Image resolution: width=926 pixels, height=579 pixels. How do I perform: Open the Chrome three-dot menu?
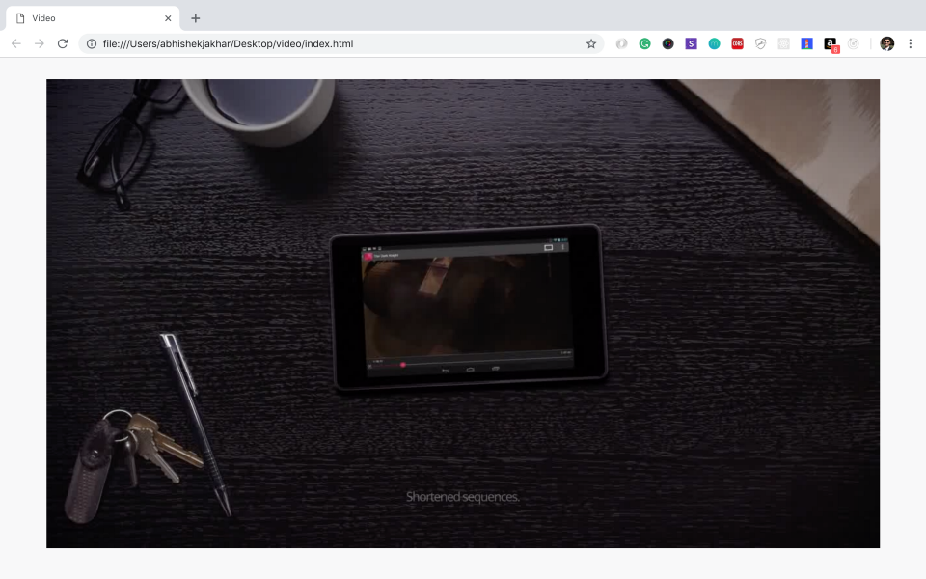coord(910,43)
